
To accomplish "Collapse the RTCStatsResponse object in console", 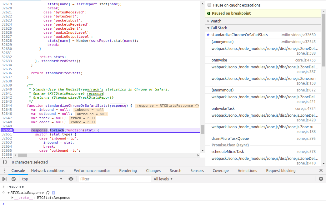I will [x=8, y=193].
